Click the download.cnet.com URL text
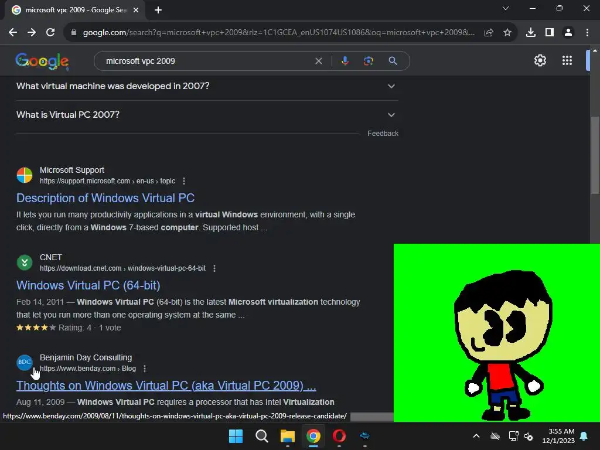The height and width of the screenshot is (450, 600). click(123, 268)
